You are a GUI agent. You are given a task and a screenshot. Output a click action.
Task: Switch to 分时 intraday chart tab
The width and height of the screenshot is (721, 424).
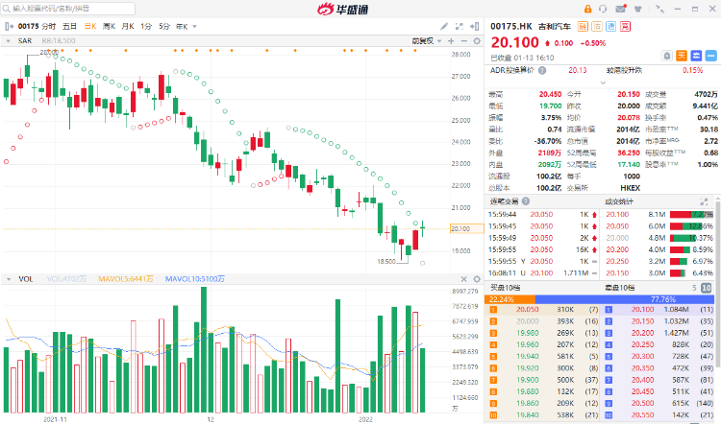pyautogui.click(x=48, y=27)
